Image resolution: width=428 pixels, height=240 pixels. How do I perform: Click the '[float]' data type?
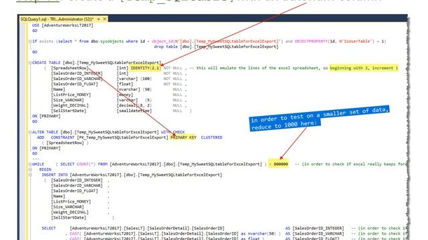pyautogui.click(x=125, y=84)
